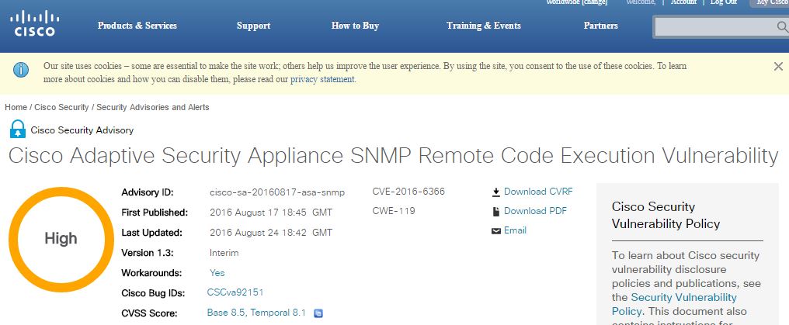Open the privacy statement link
Screen dimensions: 789x325
point(322,79)
